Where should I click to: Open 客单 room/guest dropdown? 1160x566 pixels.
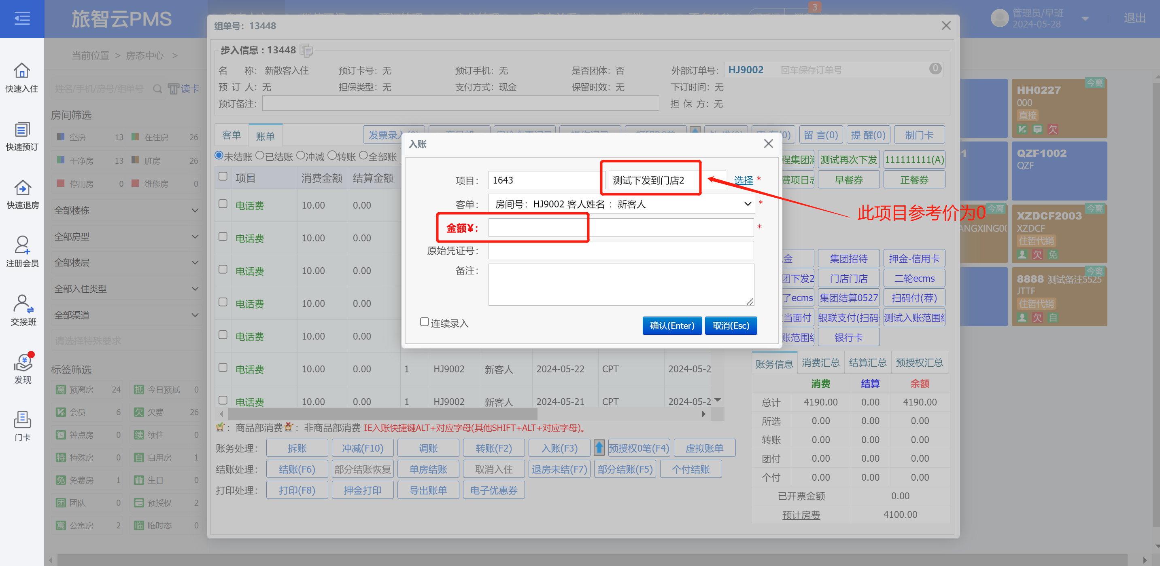[621, 204]
